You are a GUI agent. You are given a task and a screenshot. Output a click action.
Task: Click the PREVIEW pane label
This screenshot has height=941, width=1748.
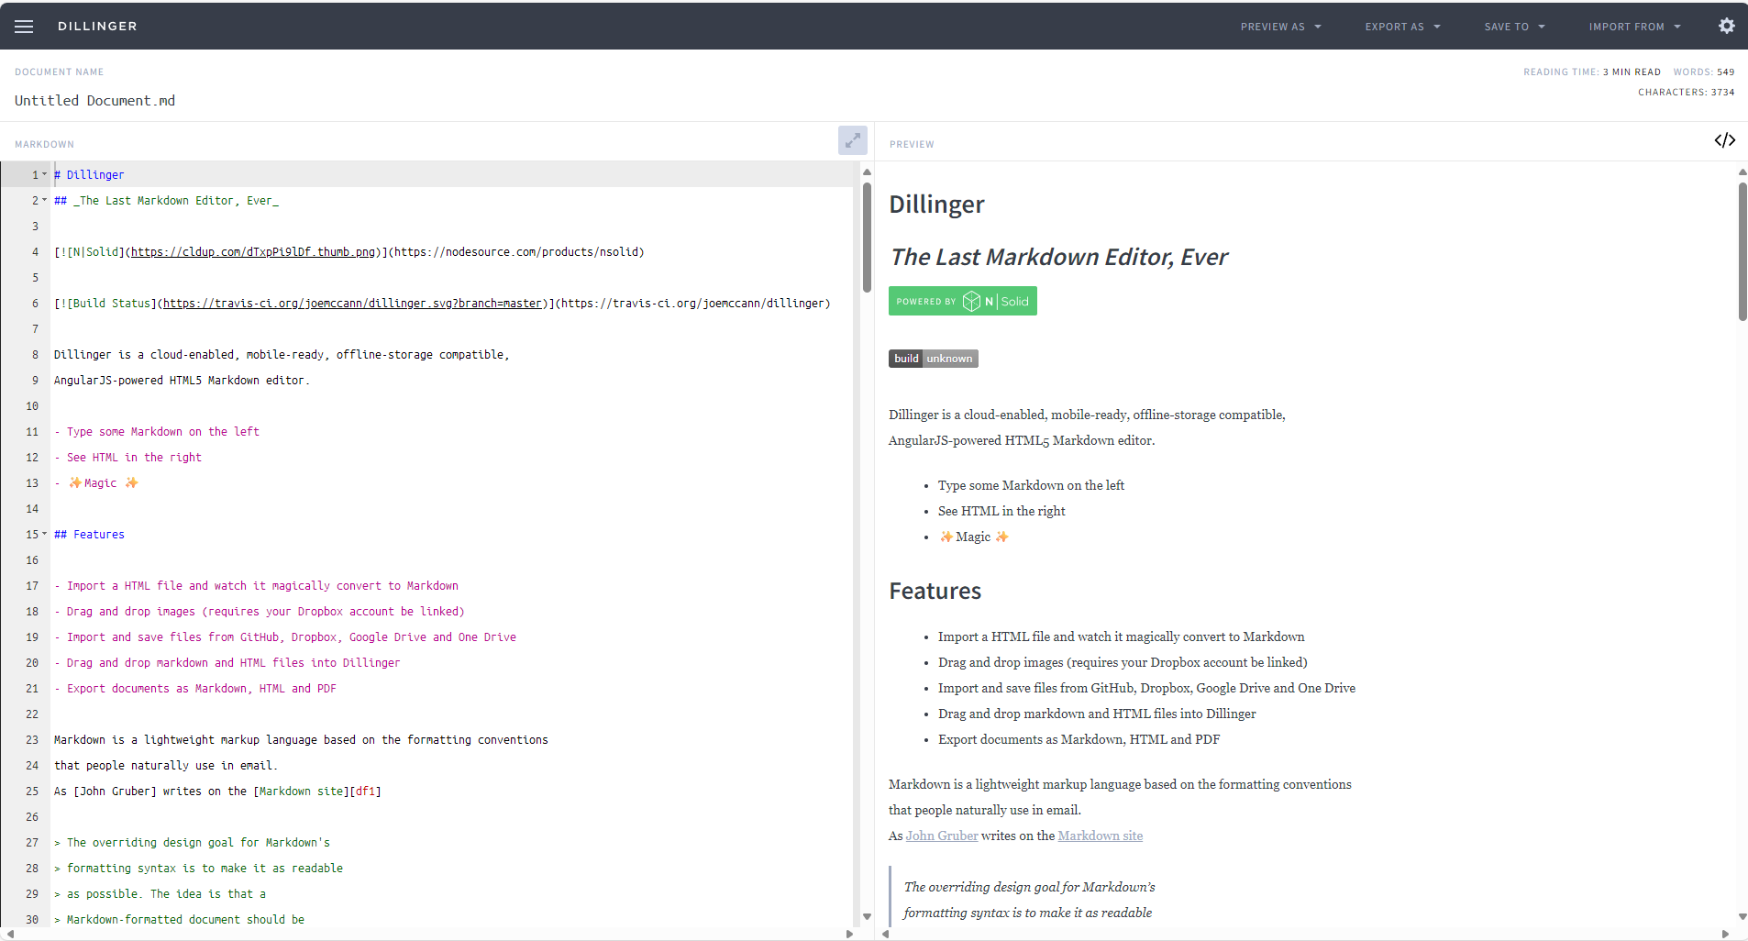[912, 144]
